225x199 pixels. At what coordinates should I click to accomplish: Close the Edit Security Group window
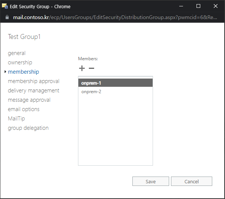pos(216,6)
